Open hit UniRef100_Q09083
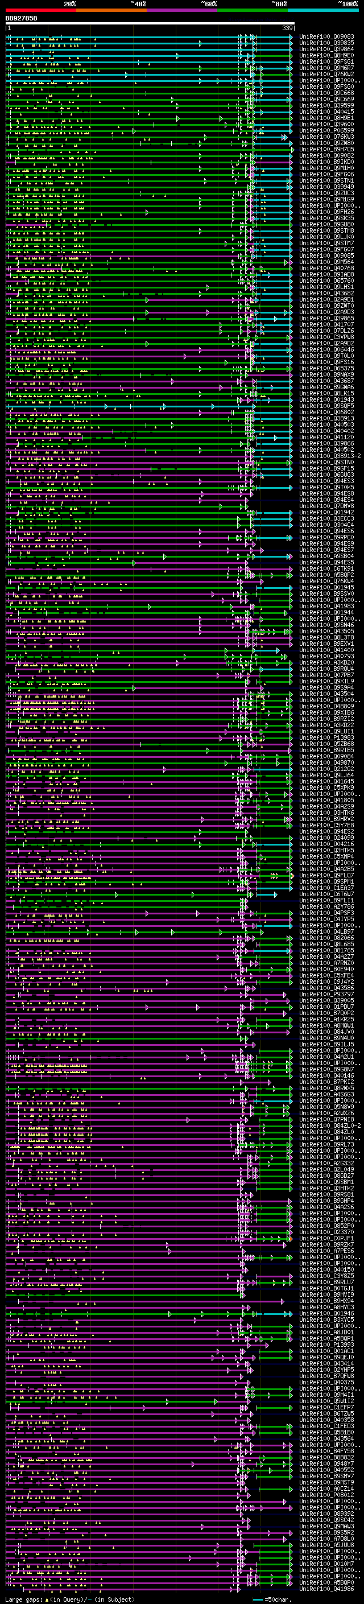The height and width of the screenshot is (1604, 364). (326, 37)
